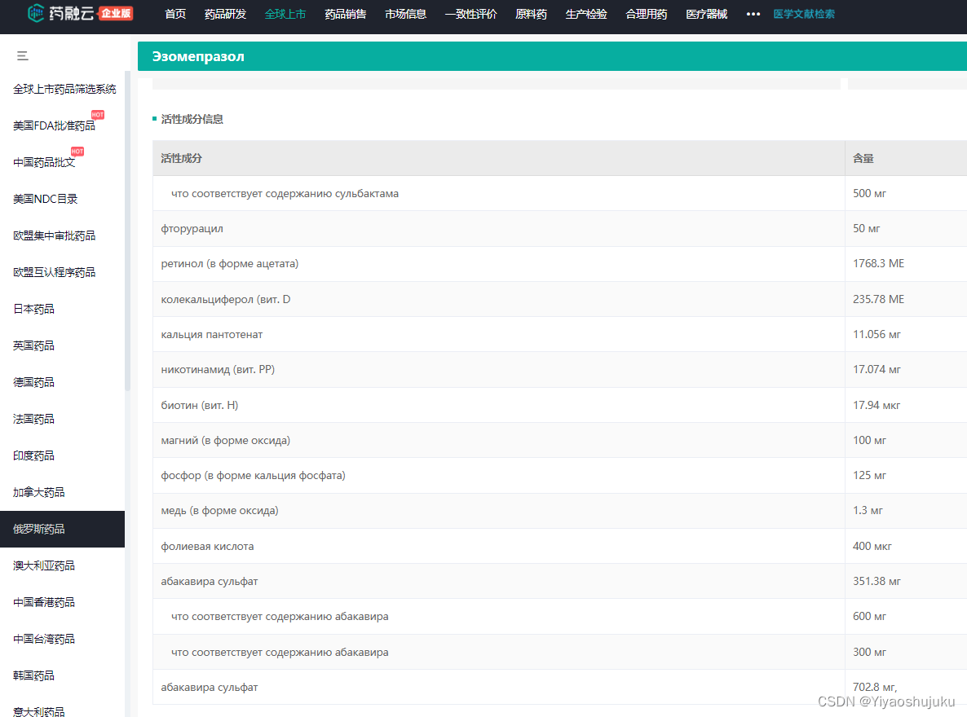The image size is (967, 717).
Task: Open 中国台湾药品 sidebar item
Action: pyautogui.click(x=44, y=639)
